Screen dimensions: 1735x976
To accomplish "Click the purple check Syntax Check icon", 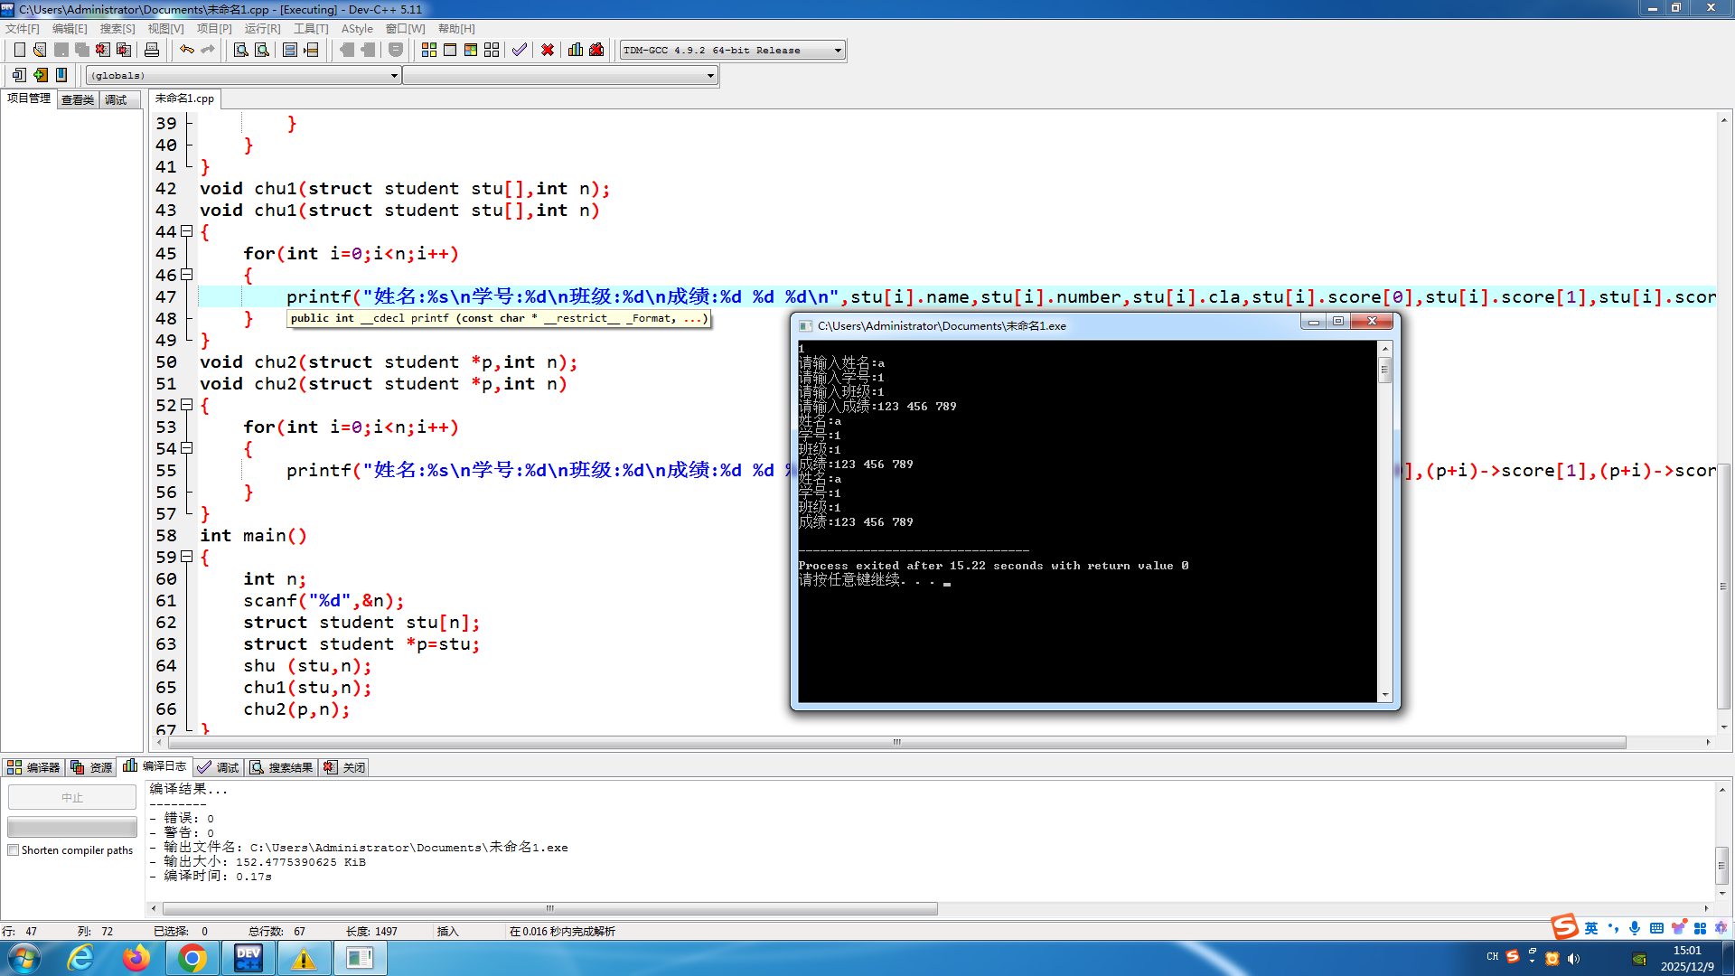I will click(519, 50).
